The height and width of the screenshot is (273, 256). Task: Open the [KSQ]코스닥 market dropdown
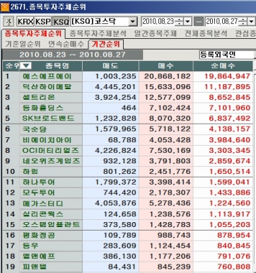click(x=133, y=22)
